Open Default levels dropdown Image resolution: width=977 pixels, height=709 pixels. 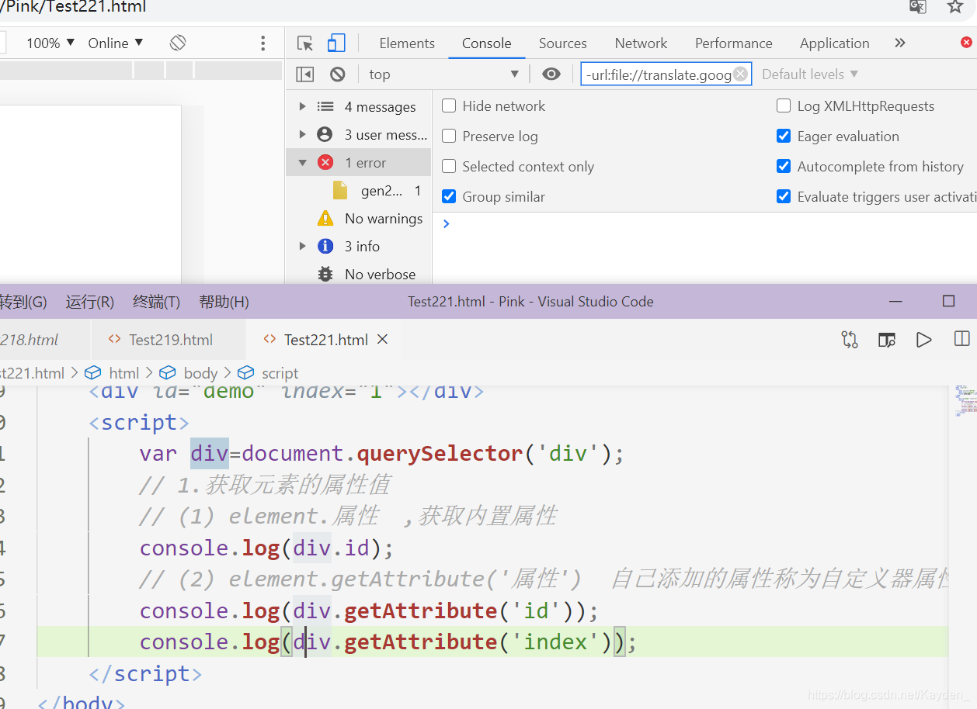point(810,74)
